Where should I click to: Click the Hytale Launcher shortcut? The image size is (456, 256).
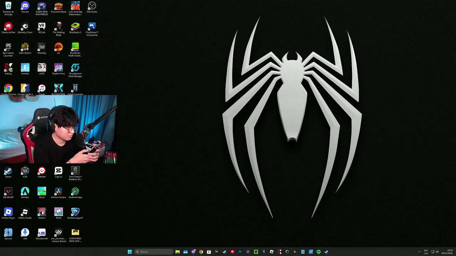[75, 89]
